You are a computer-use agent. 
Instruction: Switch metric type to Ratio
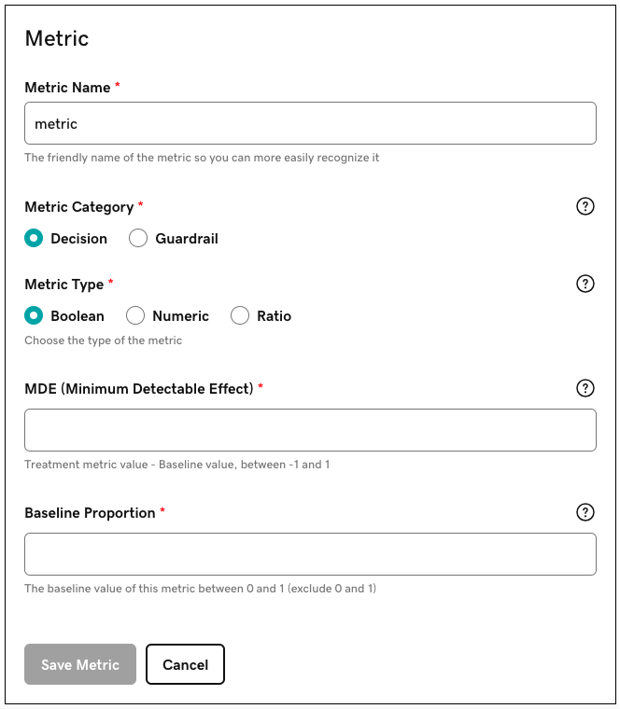240,316
